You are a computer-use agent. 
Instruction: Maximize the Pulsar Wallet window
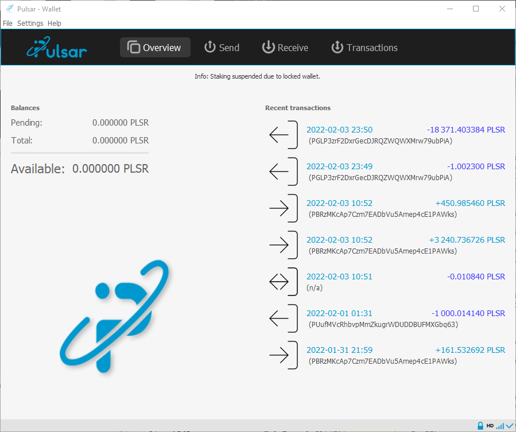click(476, 9)
